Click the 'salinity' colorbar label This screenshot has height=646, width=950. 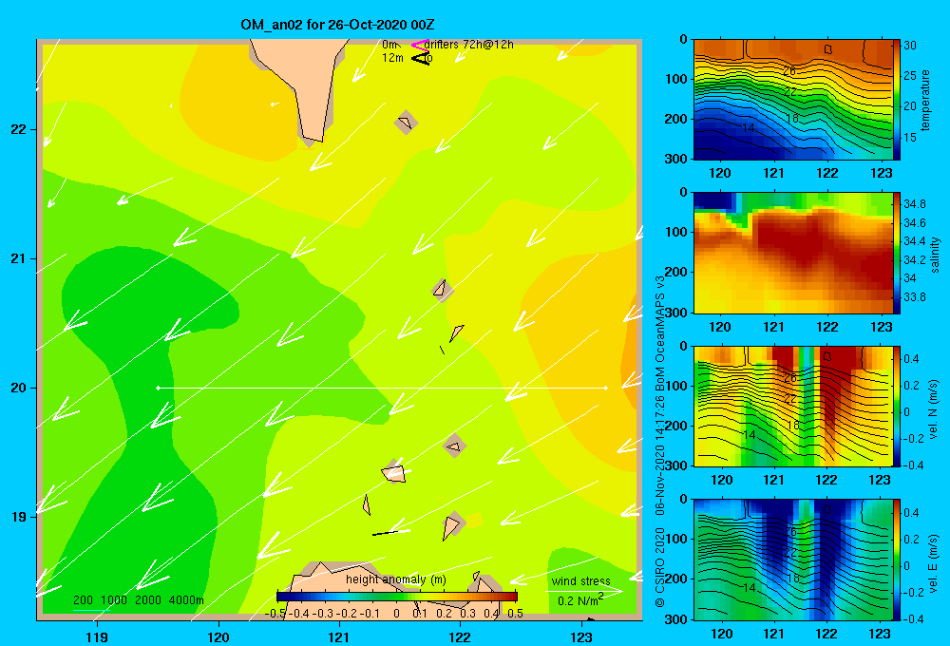click(935, 256)
